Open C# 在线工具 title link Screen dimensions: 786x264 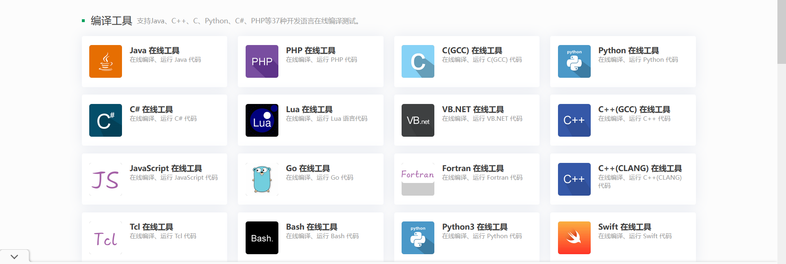coord(151,110)
